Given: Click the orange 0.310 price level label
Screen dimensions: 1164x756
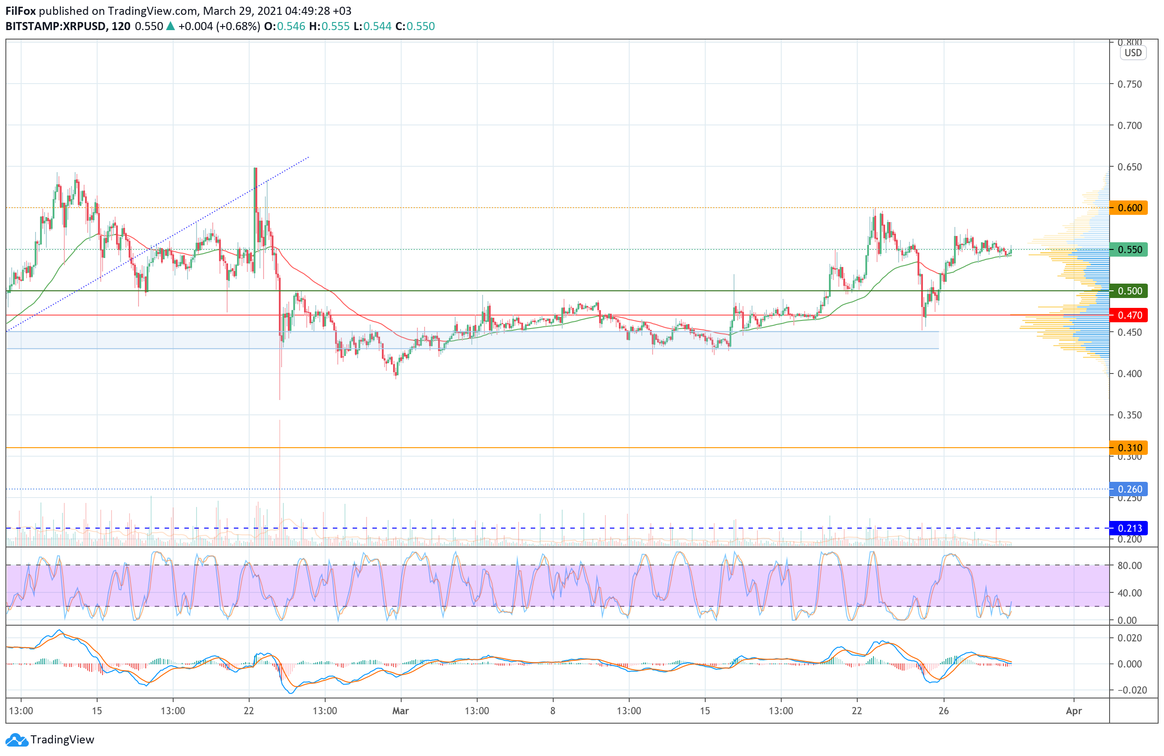Looking at the screenshot, I should click(1130, 448).
